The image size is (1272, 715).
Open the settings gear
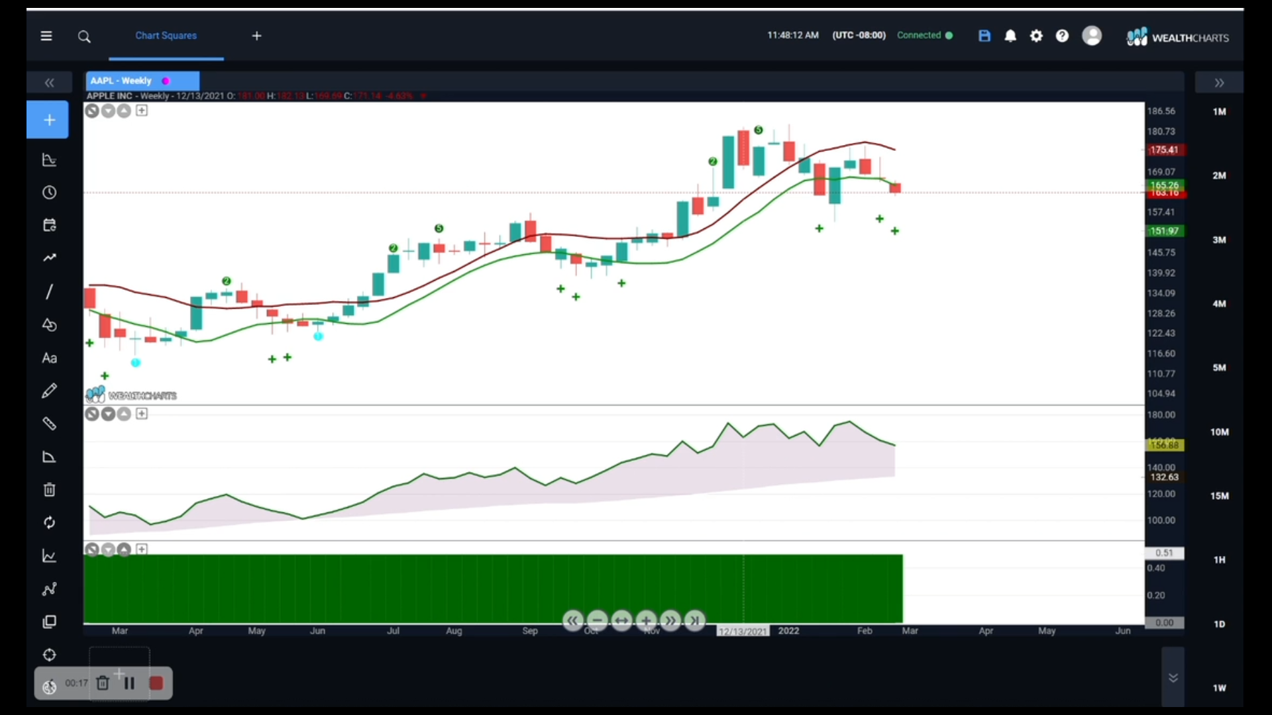point(1036,36)
